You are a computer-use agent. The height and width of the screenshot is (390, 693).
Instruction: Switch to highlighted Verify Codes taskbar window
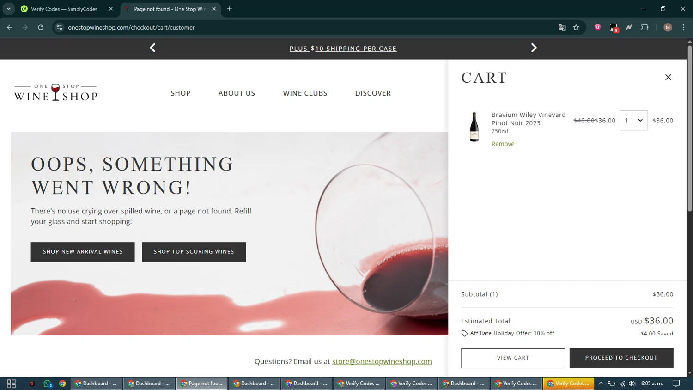point(568,384)
